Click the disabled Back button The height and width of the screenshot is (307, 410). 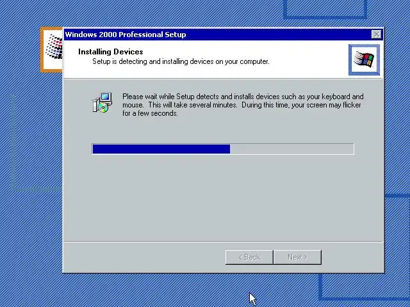click(x=249, y=257)
